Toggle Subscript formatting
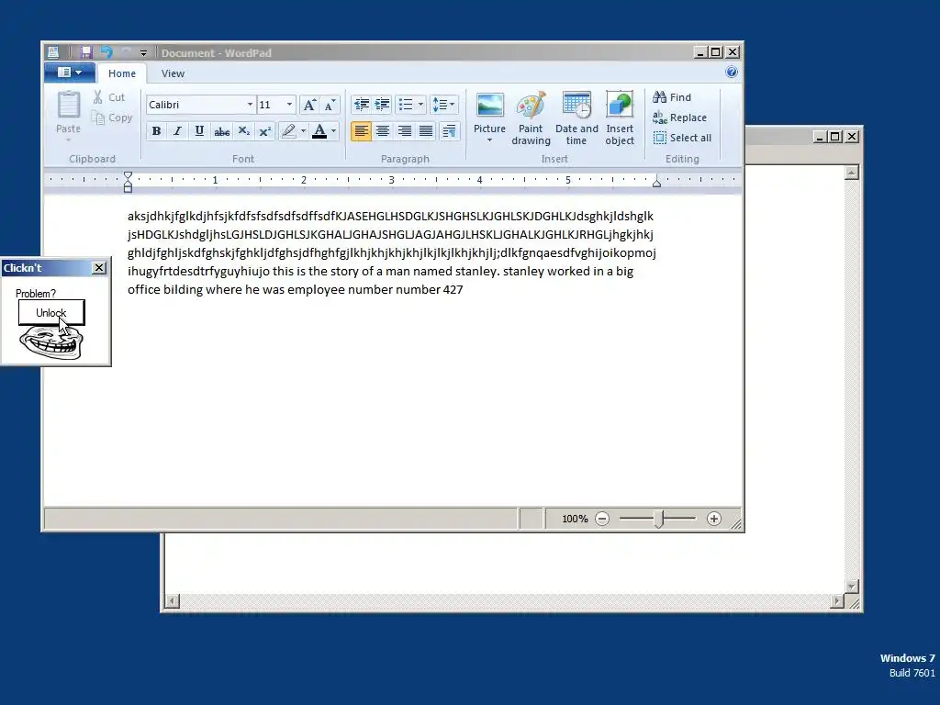 (243, 130)
